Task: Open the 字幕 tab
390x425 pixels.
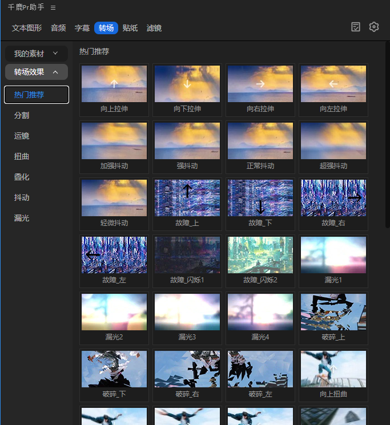Action: (82, 28)
